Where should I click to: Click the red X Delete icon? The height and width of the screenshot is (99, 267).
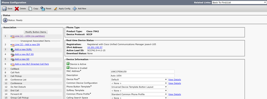tap(17, 9)
